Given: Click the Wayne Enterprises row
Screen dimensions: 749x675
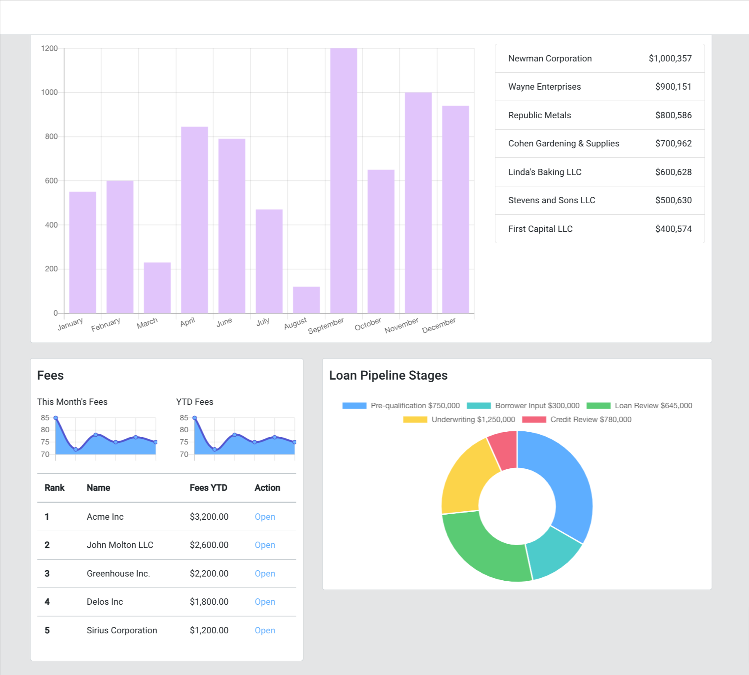Looking at the screenshot, I should click(600, 87).
